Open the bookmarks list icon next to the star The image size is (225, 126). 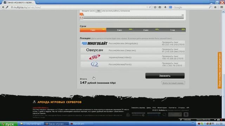click(x=160, y=7)
